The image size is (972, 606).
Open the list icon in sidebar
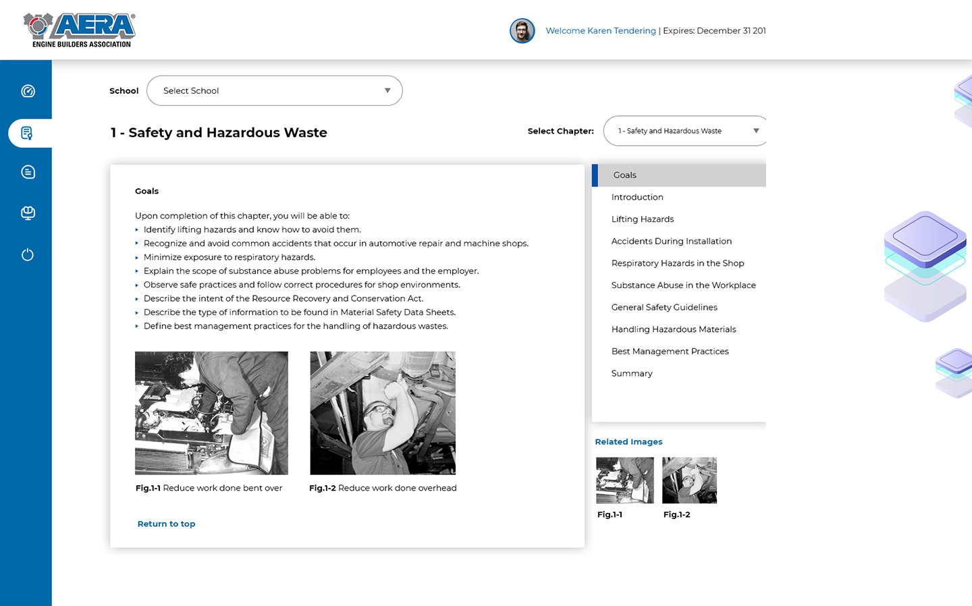click(28, 172)
